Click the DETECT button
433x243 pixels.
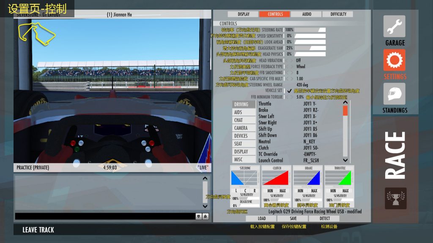(324, 219)
